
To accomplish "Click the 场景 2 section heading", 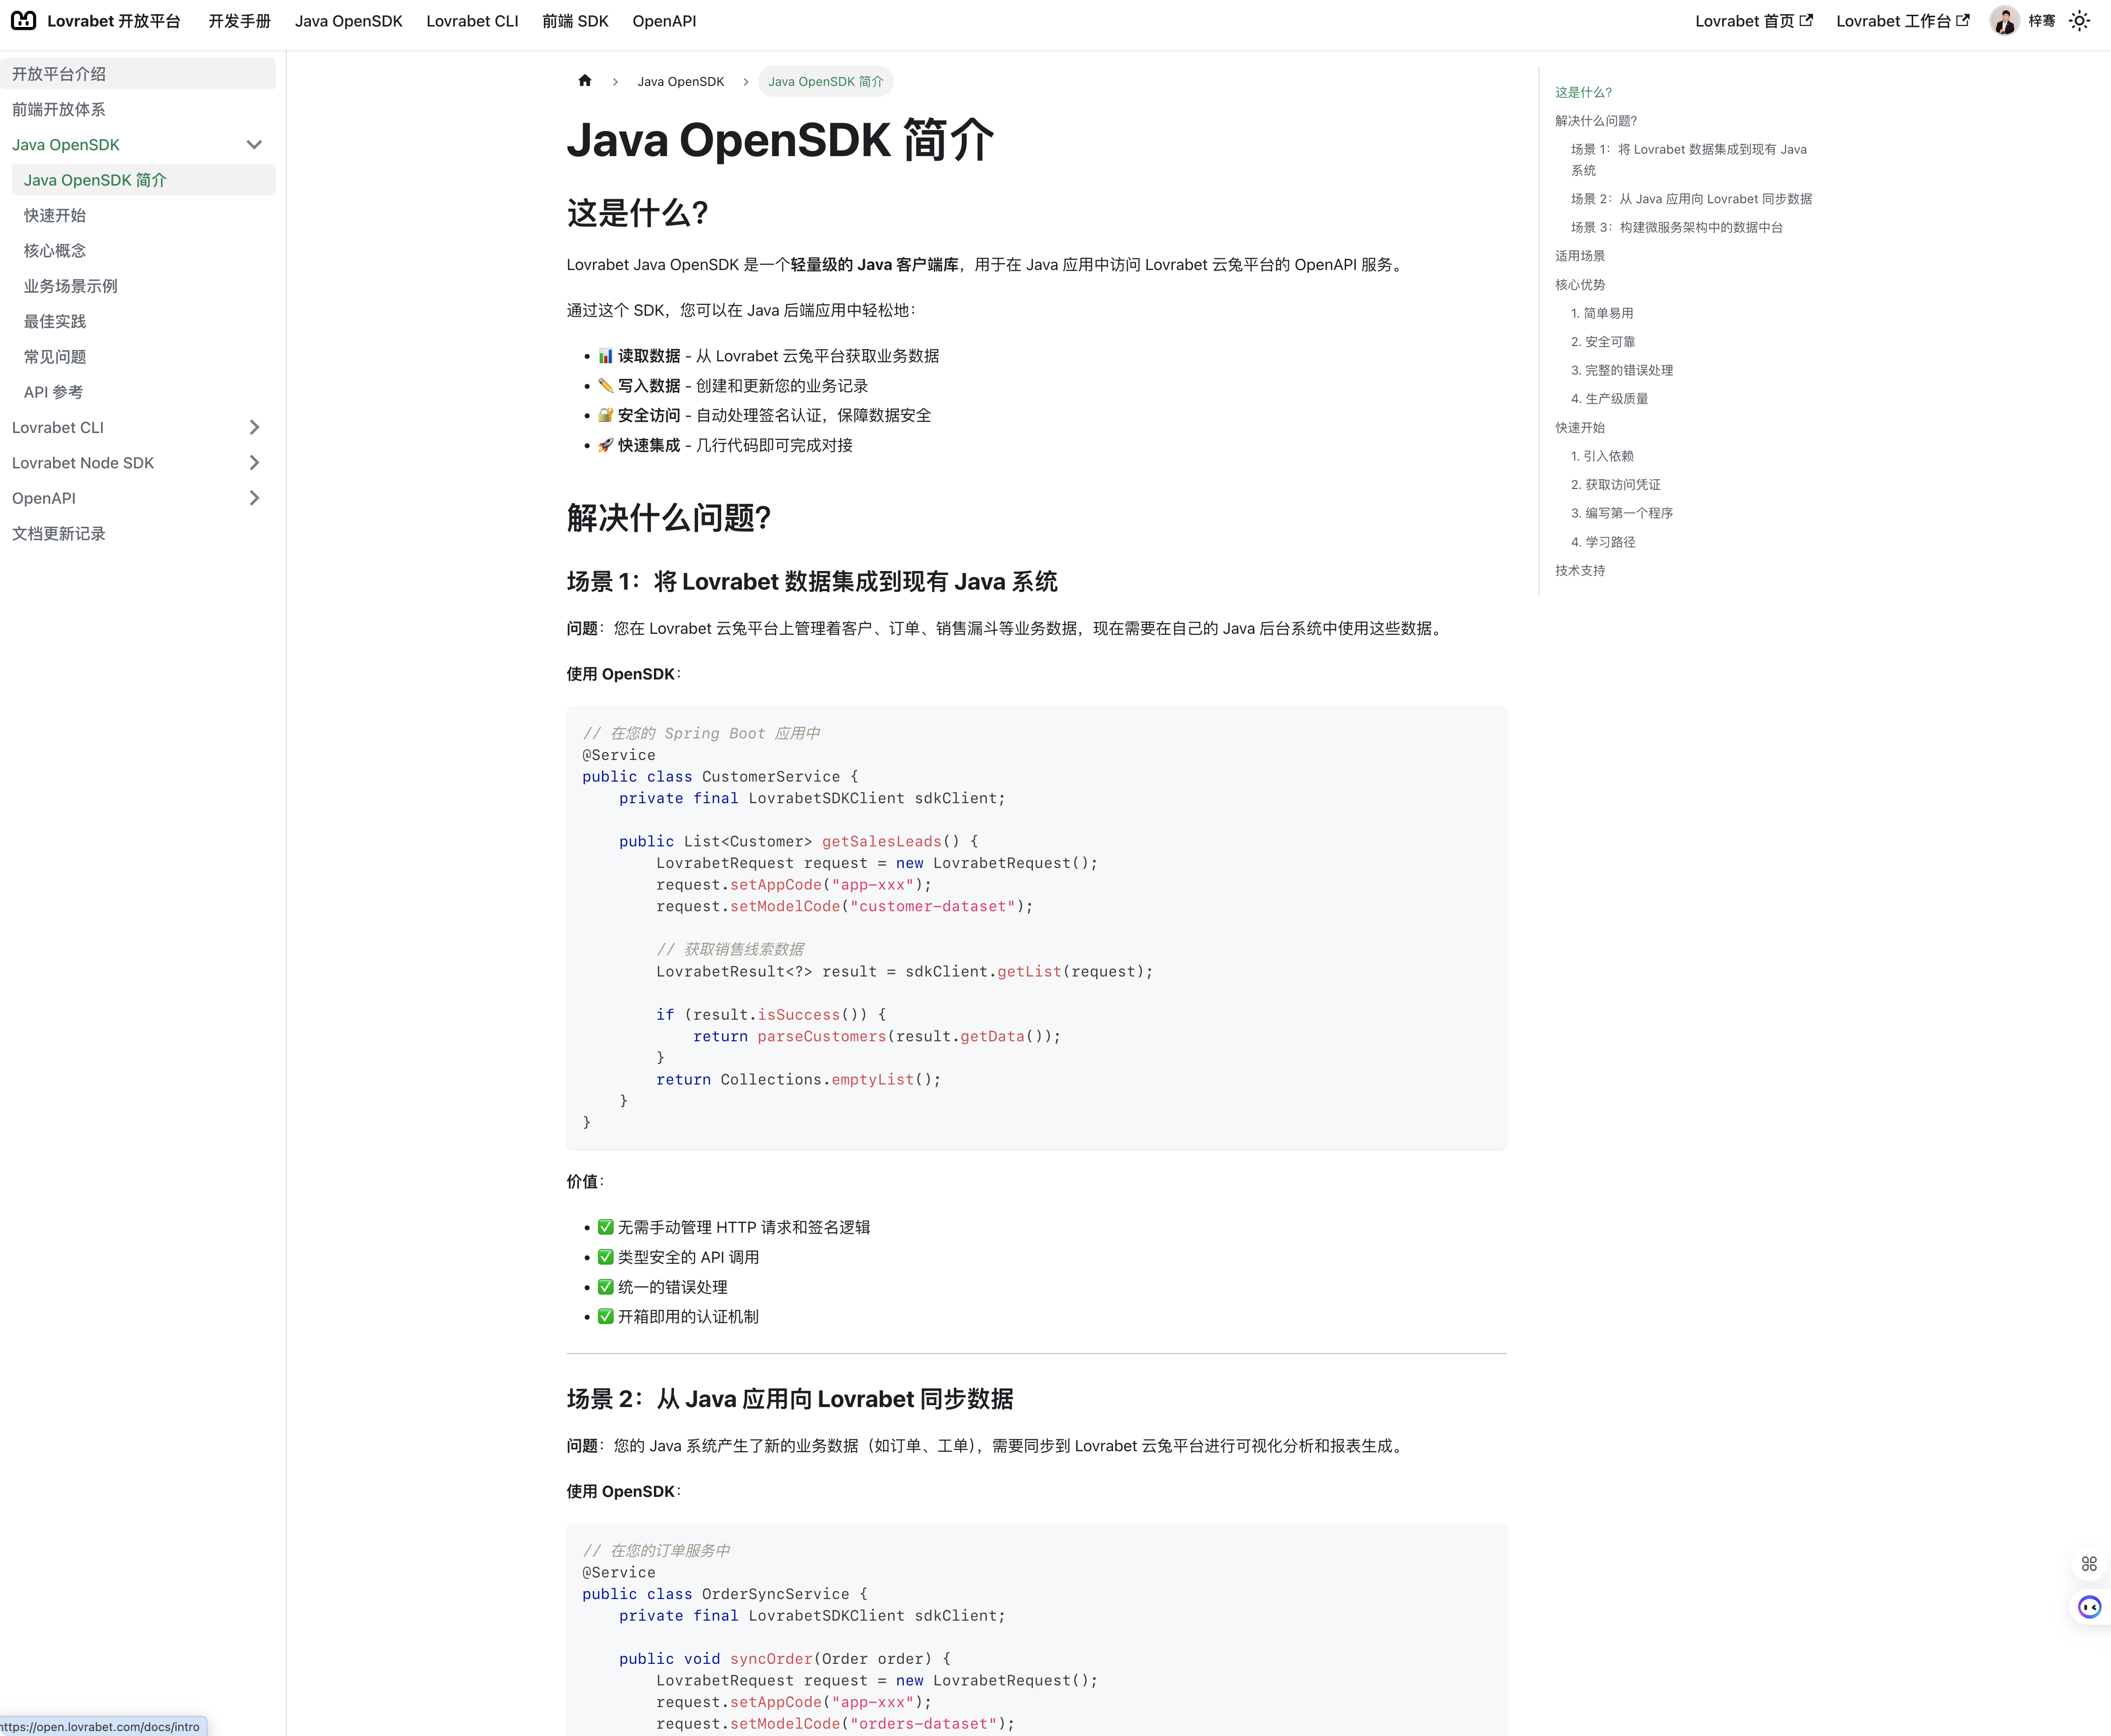I will 790,1399.
